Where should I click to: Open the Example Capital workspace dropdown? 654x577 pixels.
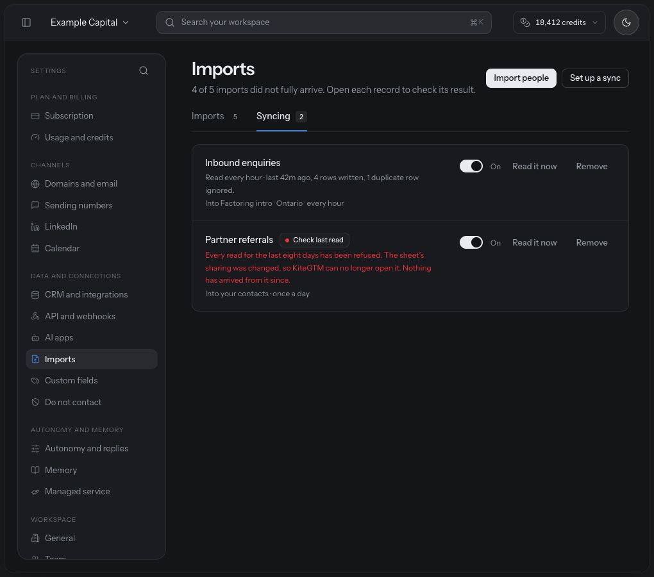[89, 22]
